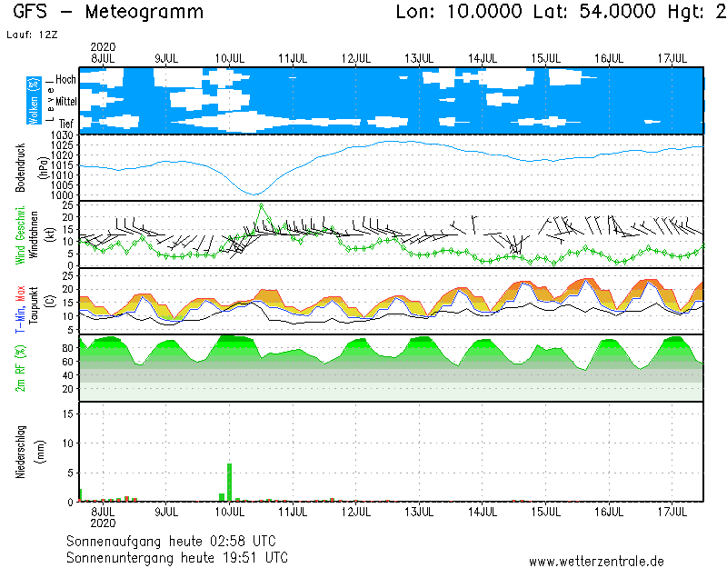Click the 8JUL date on bottom axis
Viewport: 727px width, 568px height.
click(103, 513)
